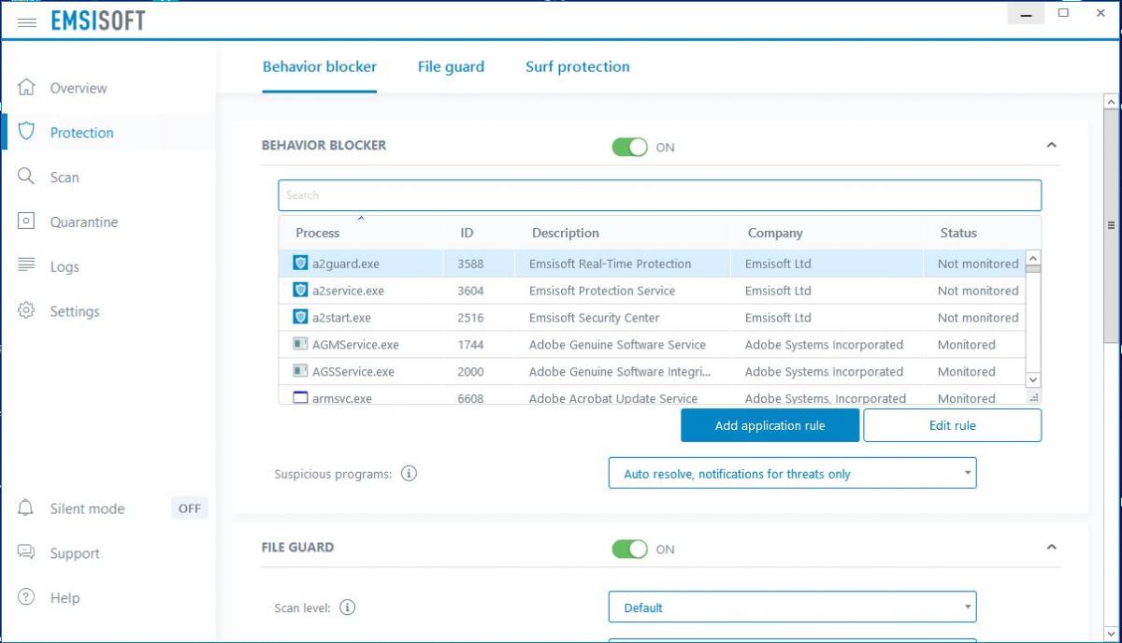Click main page scrollbar up arrow
Image resolution: width=1122 pixels, height=643 pixels.
(1111, 102)
